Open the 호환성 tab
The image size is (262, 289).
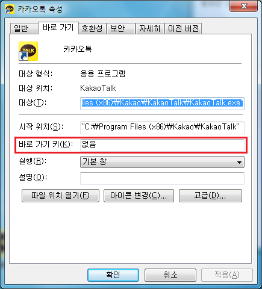click(92, 28)
